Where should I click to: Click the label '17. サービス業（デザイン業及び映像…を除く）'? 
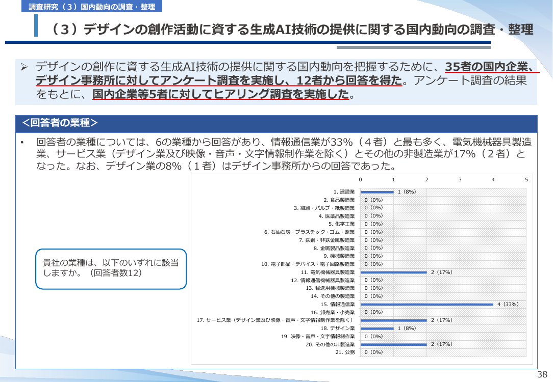click(275, 320)
